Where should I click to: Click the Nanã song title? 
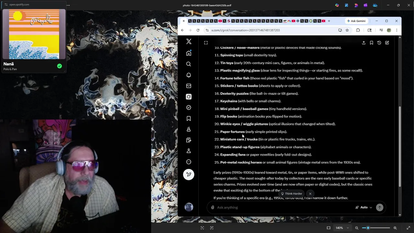[9, 64]
